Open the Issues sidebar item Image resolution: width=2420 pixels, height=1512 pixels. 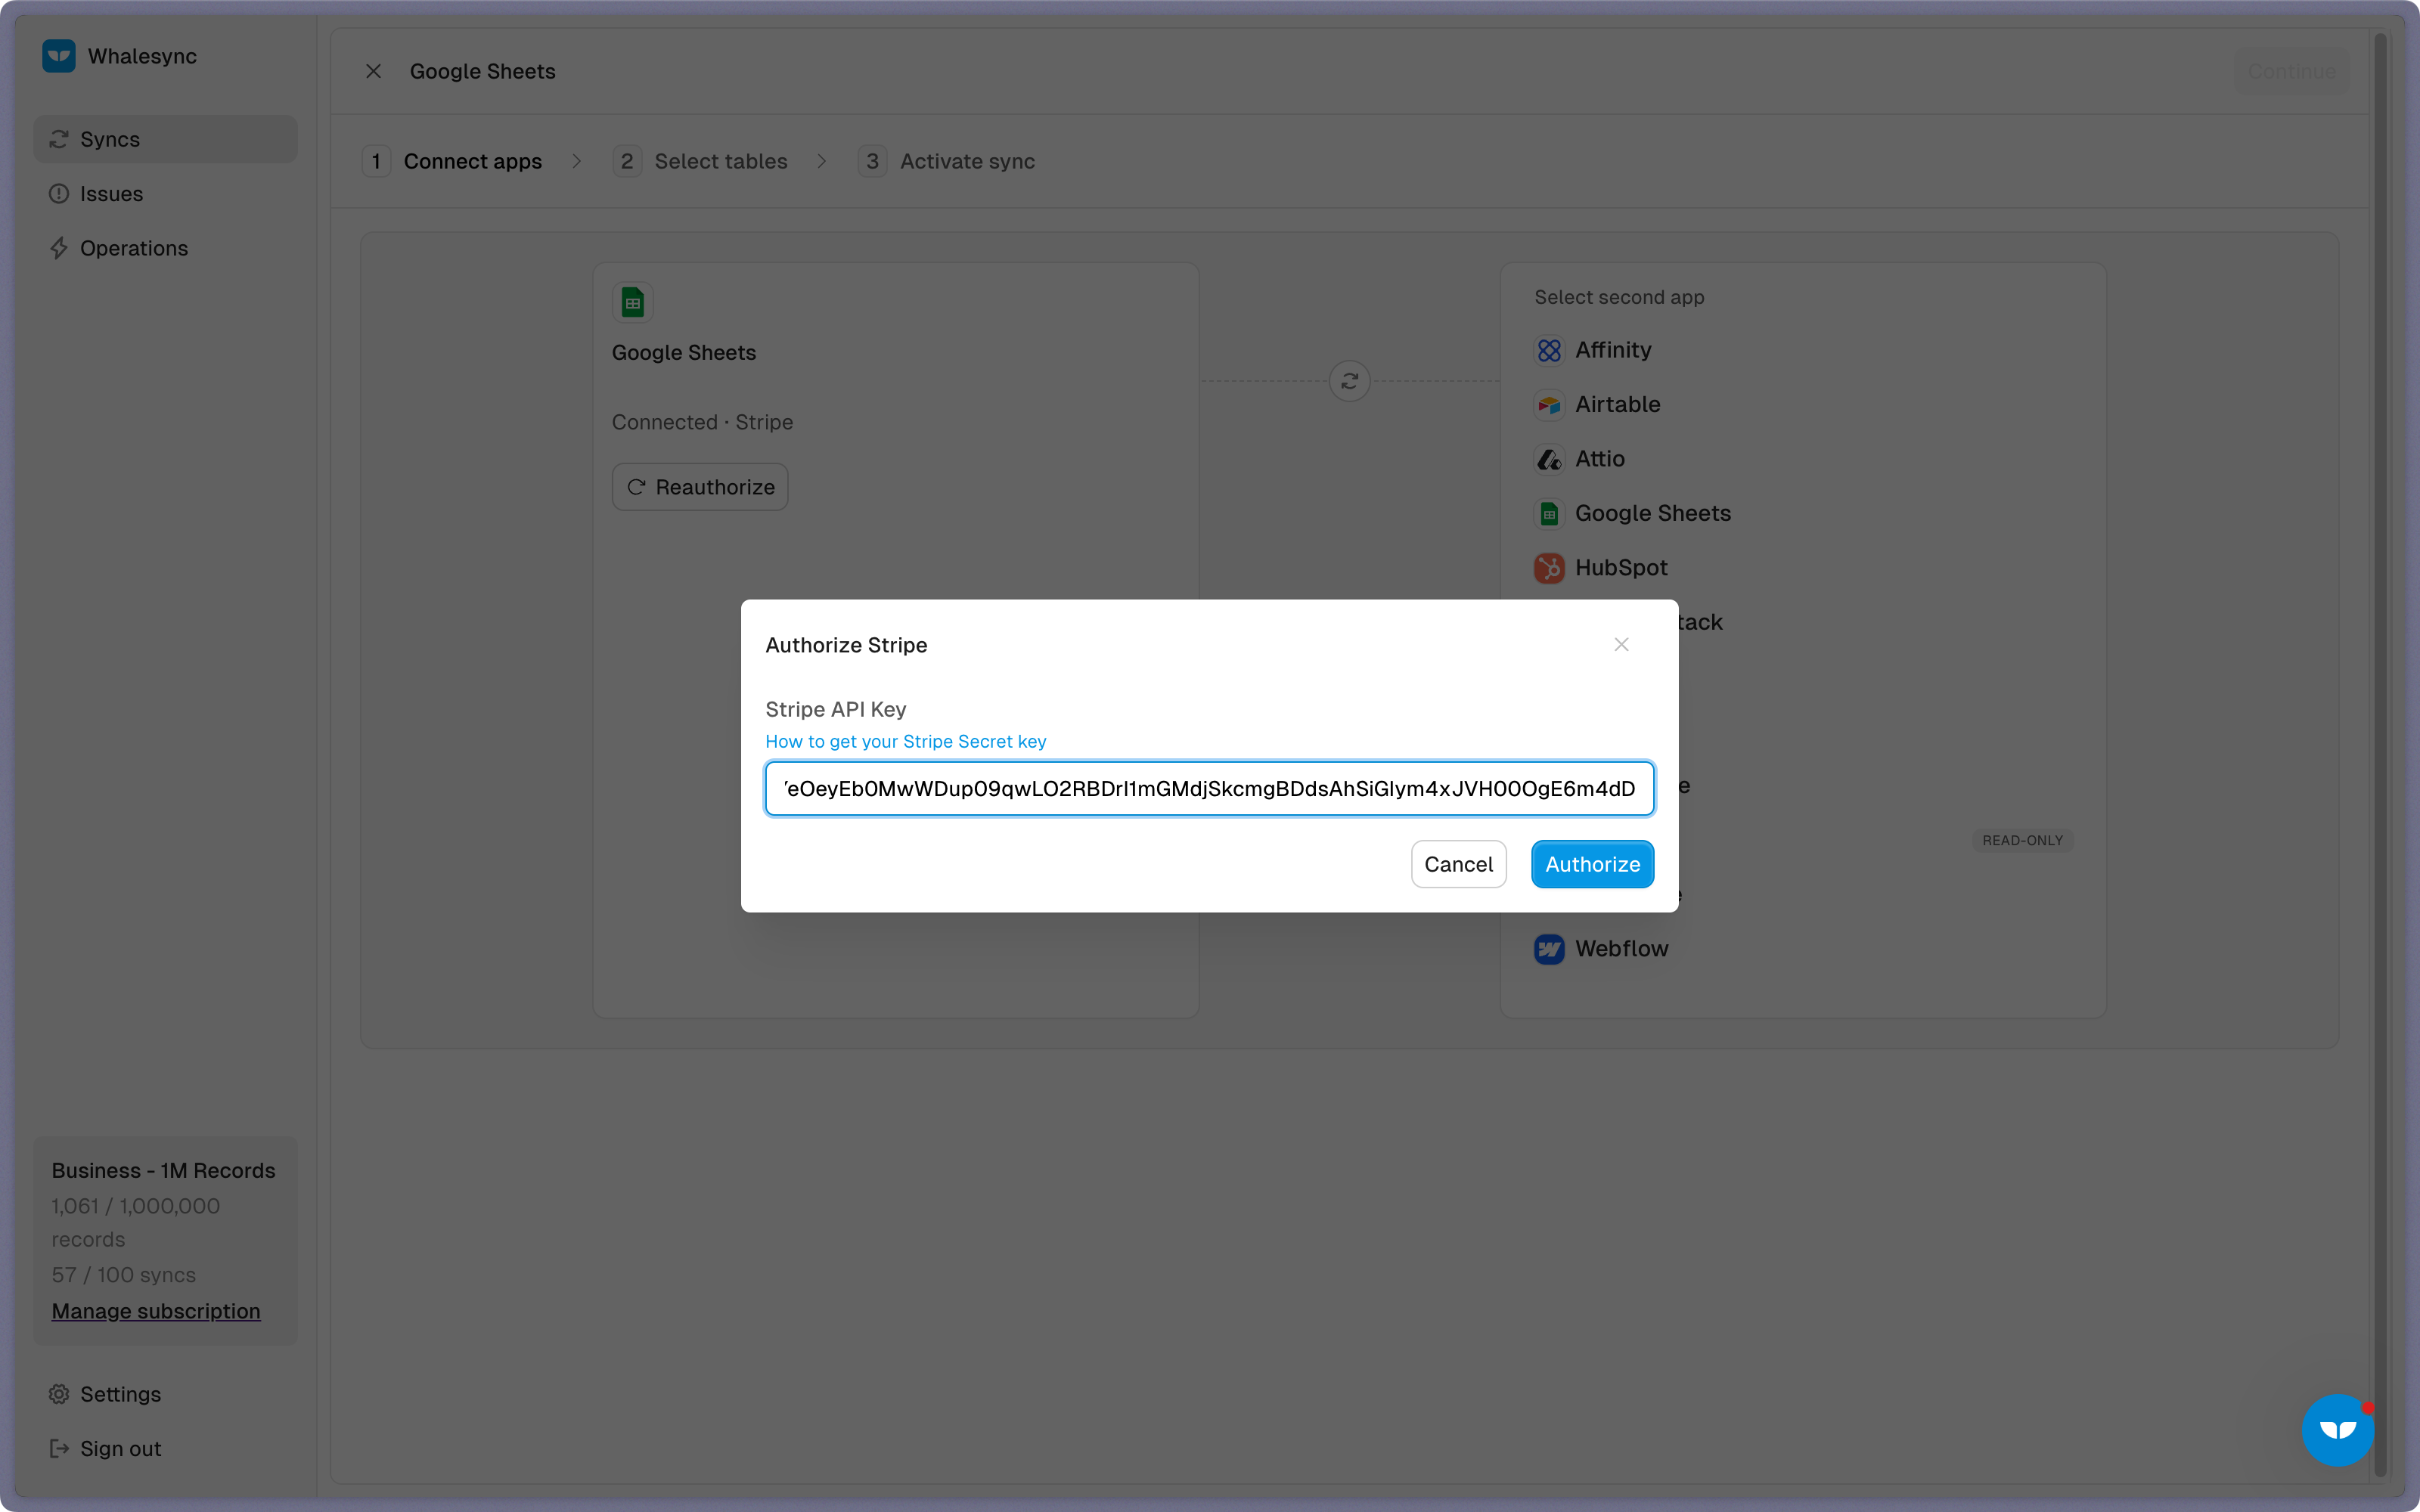(x=165, y=194)
